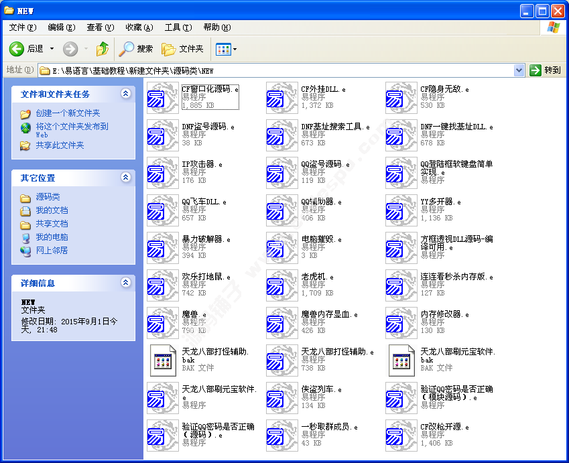Select 方框透视DLL源码 file icon

(x=401, y=248)
